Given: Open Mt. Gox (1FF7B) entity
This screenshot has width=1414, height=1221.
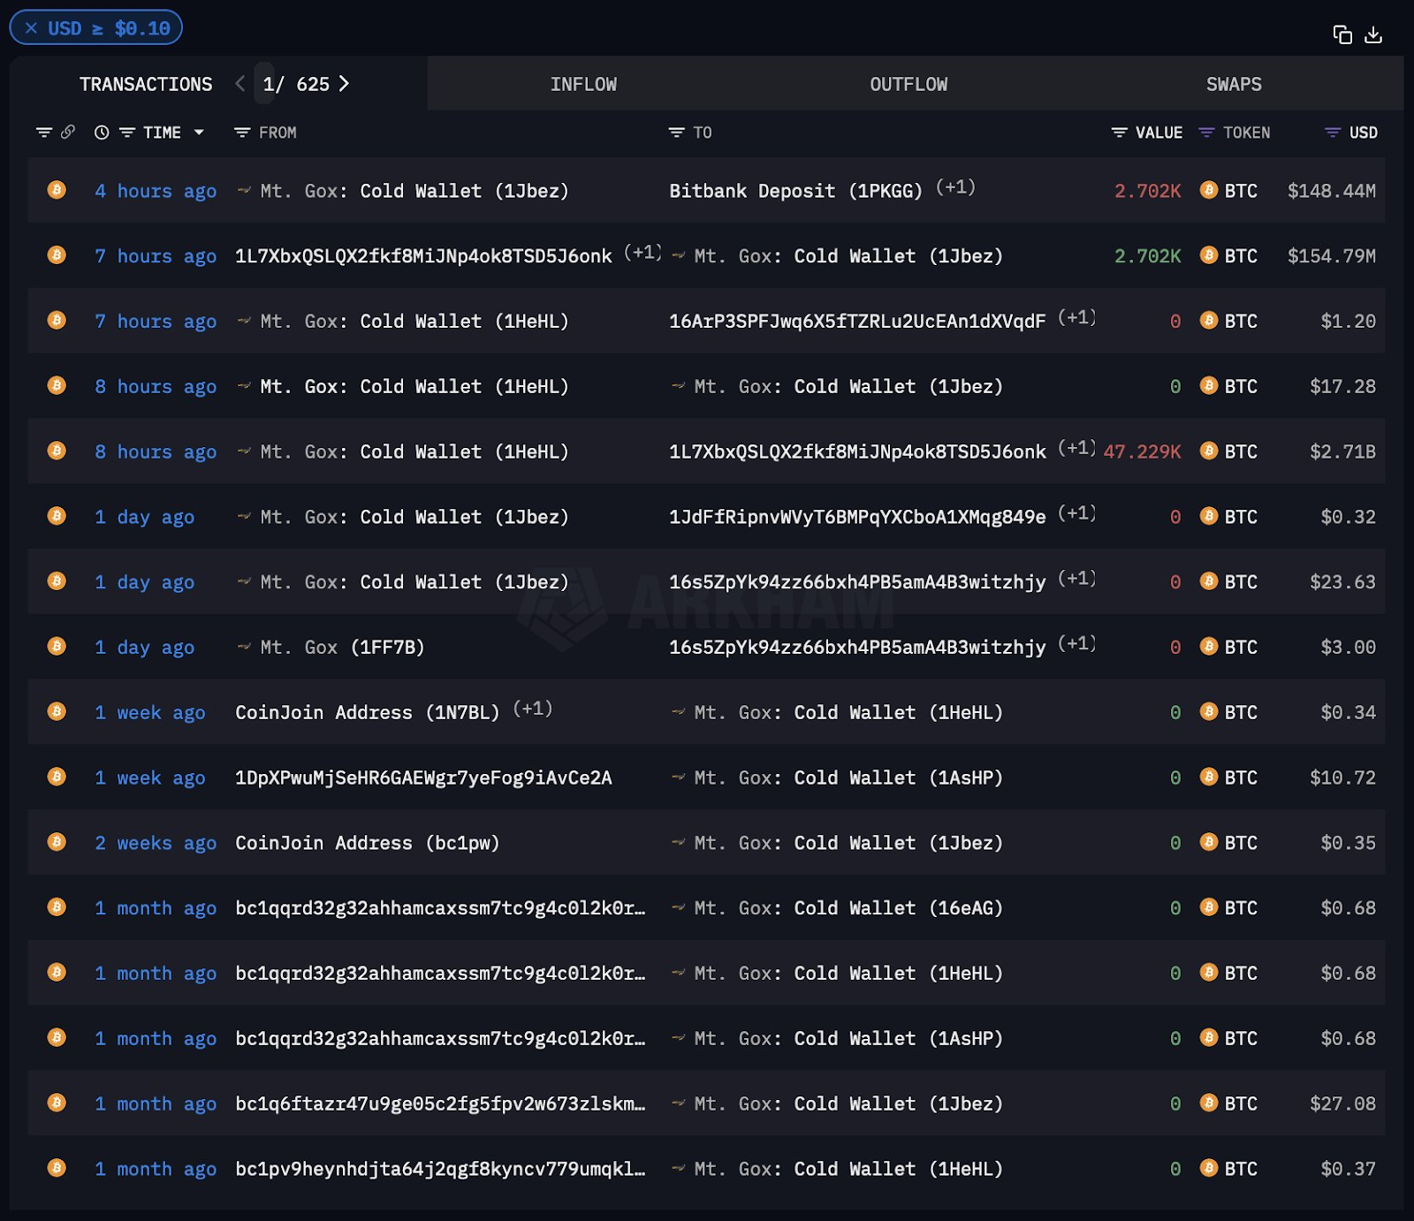Looking at the screenshot, I should click(342, 648).
